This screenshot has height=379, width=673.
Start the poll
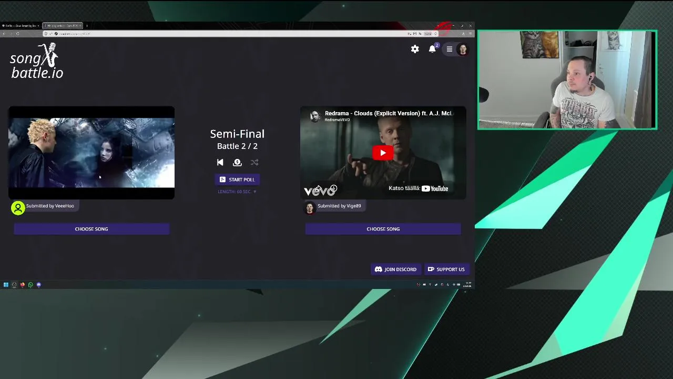(237, 179)
